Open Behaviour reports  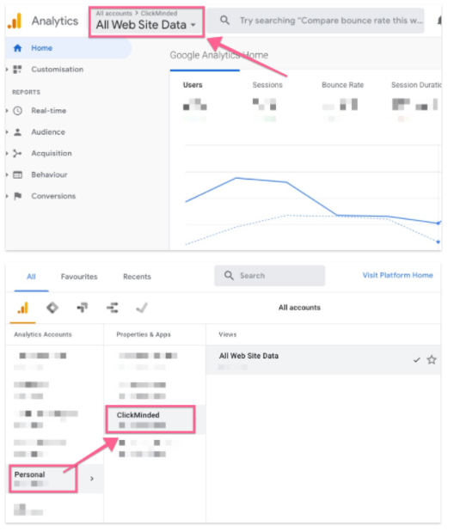tap(49, 174)
